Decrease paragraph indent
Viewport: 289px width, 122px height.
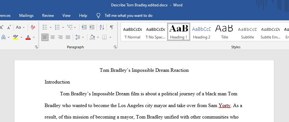click(84, 27)
